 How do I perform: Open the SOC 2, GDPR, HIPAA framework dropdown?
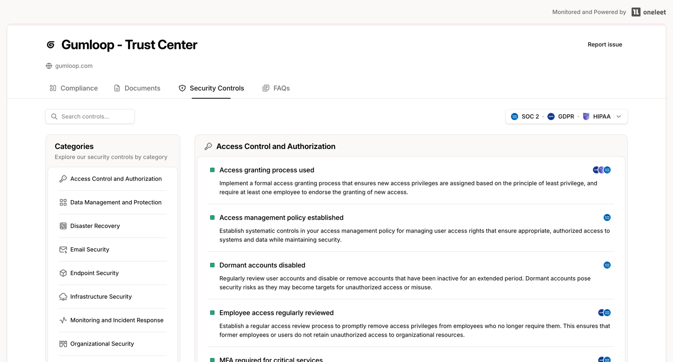(566, 117)
